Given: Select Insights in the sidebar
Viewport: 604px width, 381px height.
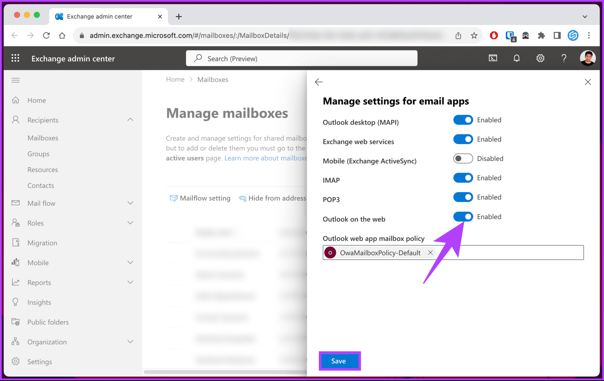Looking at the screenshot, I should pyautogui.click(x=40, y=302).
